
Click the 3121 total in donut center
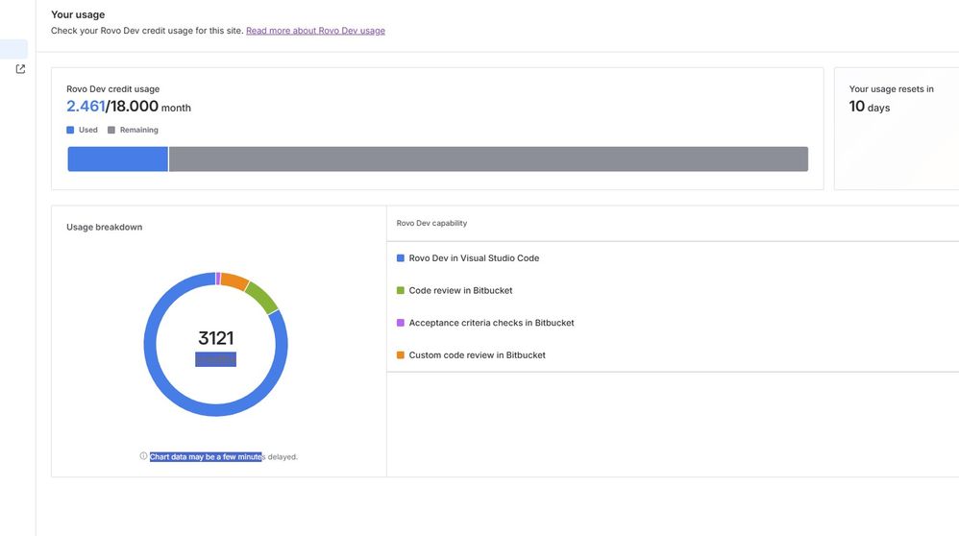click(216, 338)
